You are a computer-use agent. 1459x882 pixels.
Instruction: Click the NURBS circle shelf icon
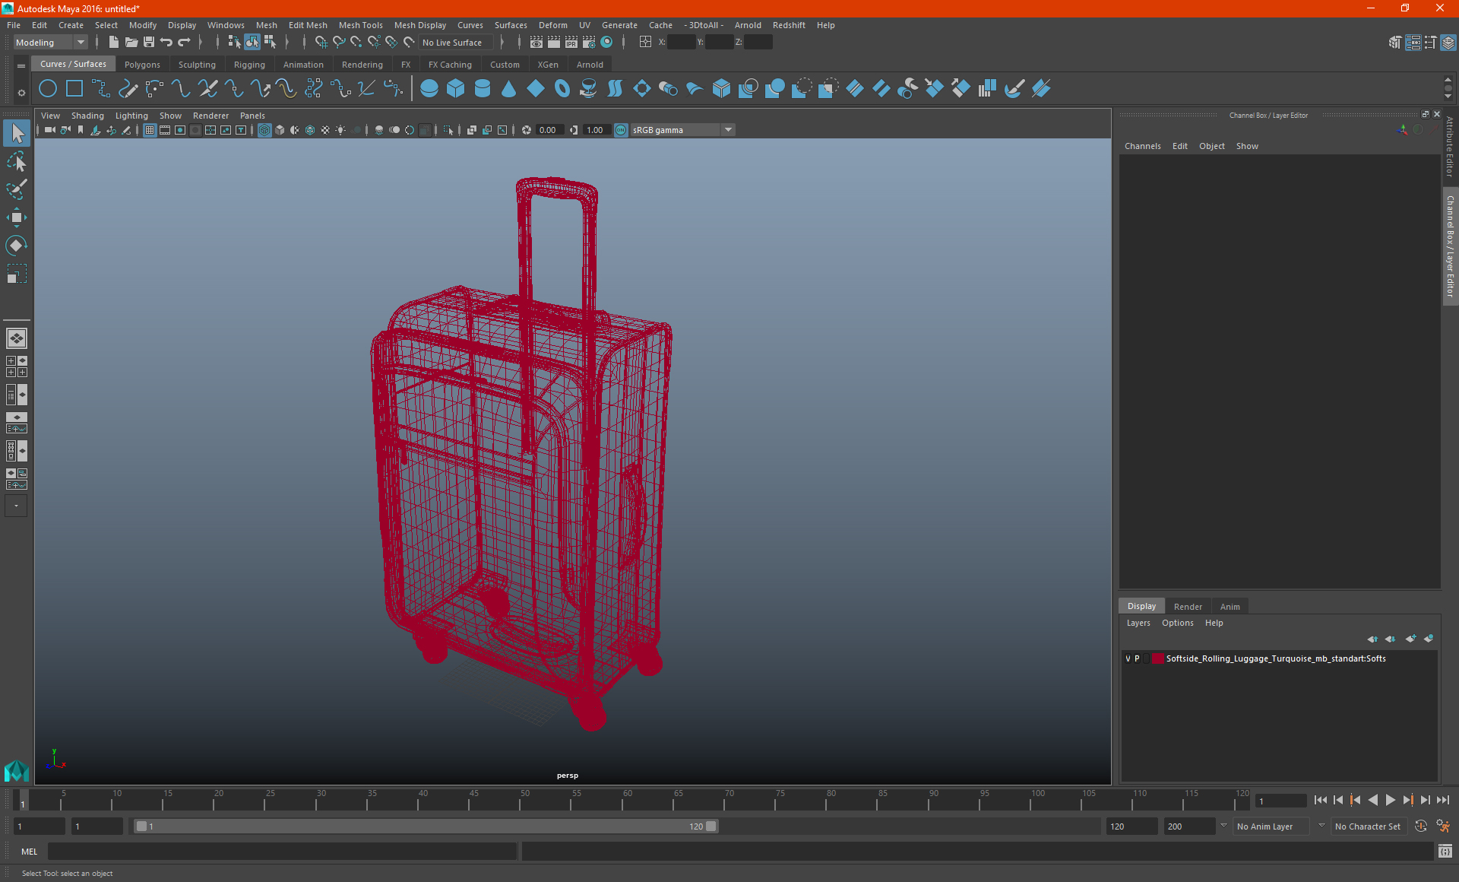point(48,89)
